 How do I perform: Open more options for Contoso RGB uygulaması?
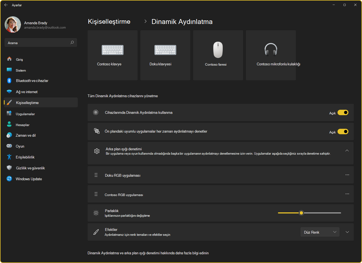[x=347, y=194]
